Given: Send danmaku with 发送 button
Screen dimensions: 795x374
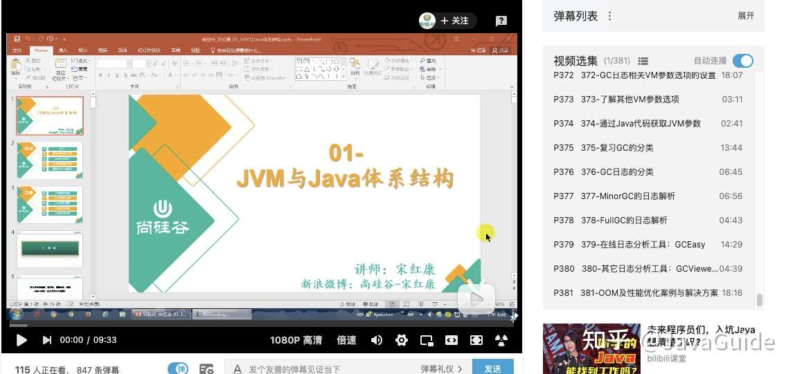Looking at the screenshot, I should 493,368.
